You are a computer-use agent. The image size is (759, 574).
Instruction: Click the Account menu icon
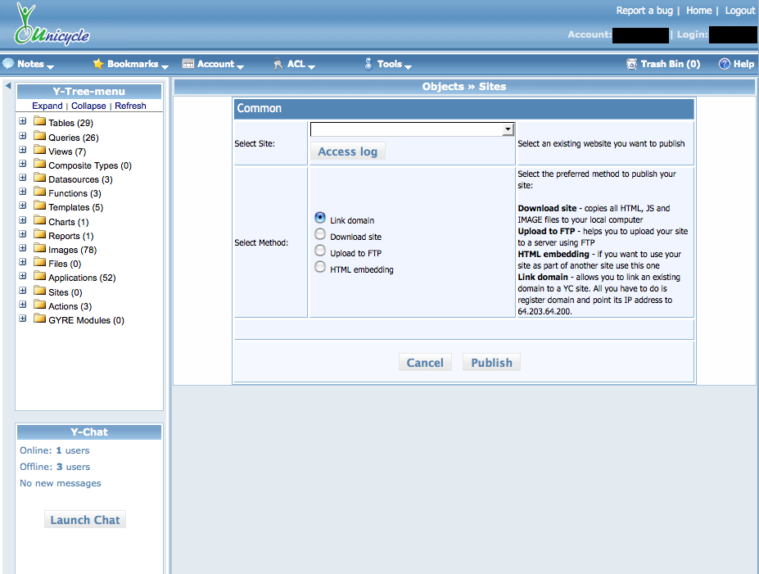pos(188,64)
